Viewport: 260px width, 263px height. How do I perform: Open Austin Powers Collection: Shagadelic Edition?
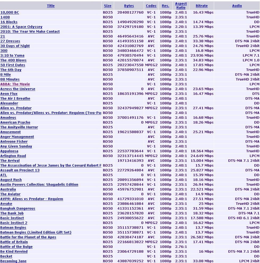point(39,185)
